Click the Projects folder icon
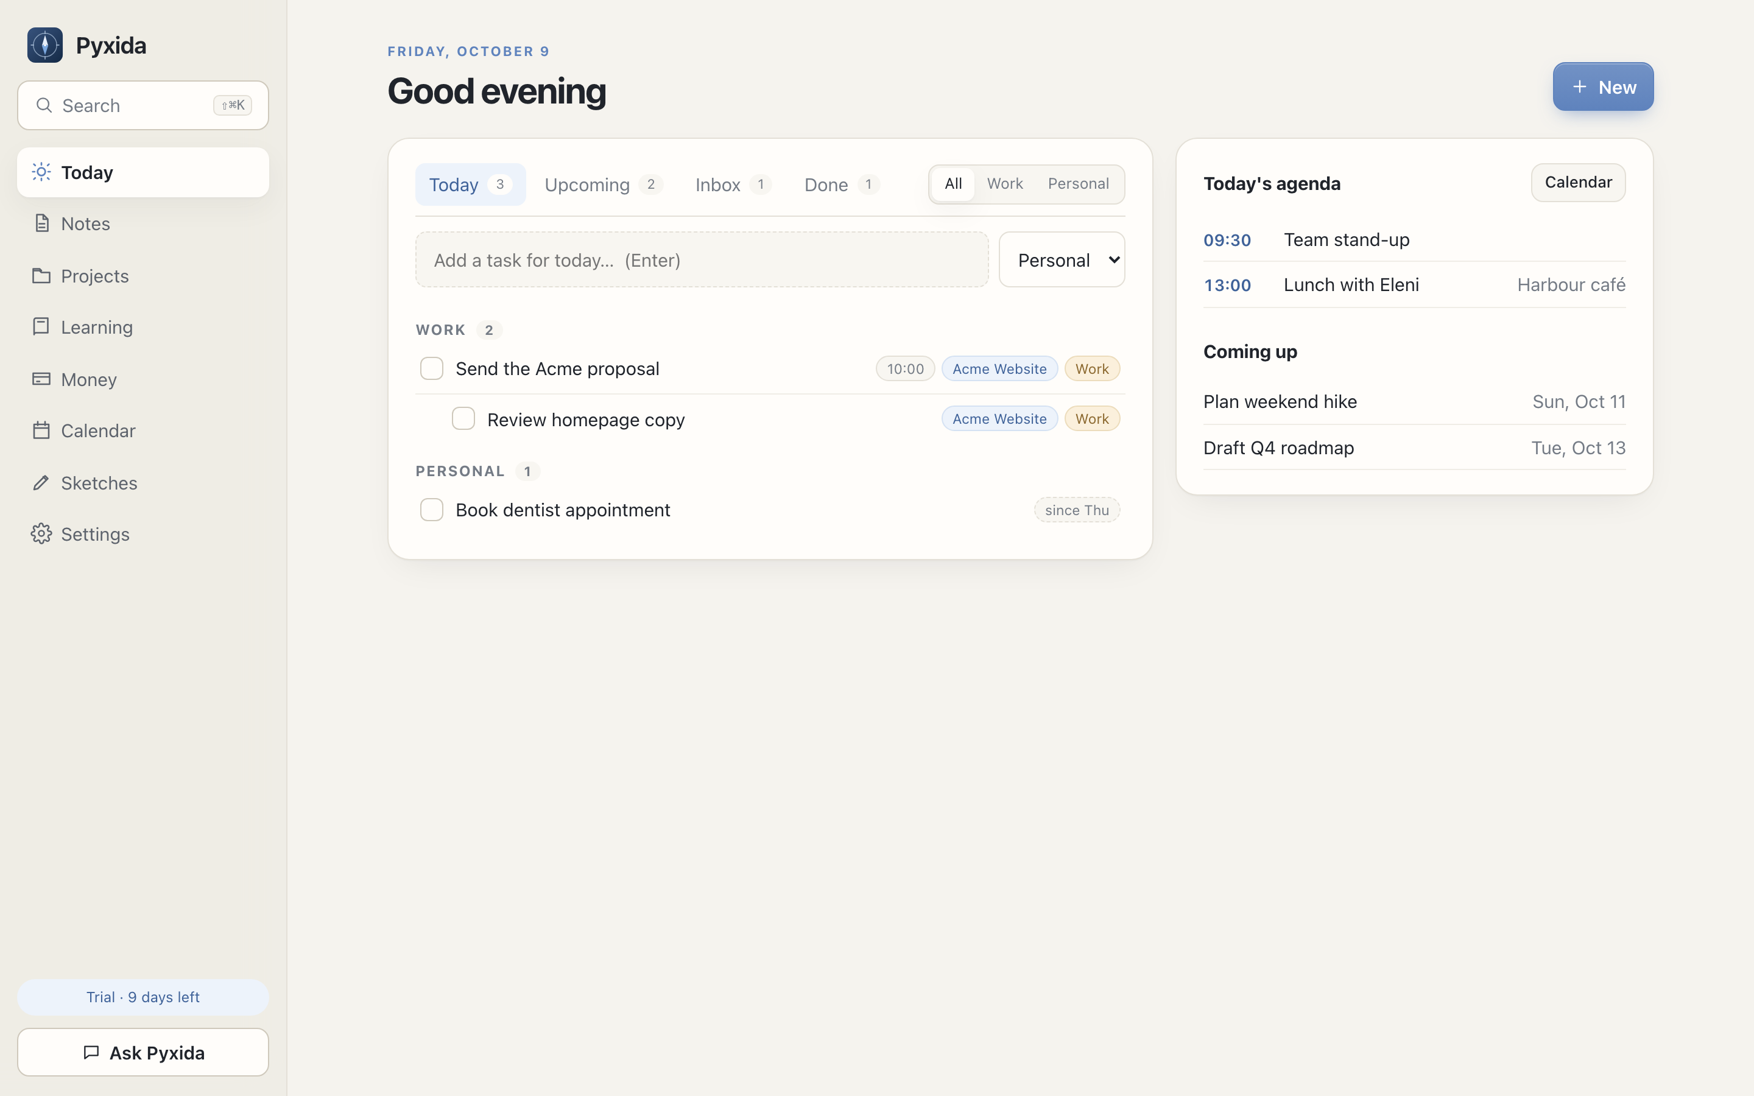The width and height of the screenshot is (1754, 1096). [41, 275]
